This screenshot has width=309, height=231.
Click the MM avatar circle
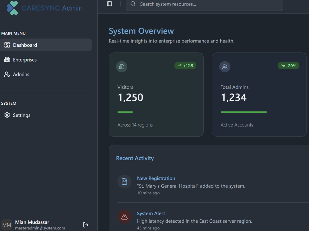pyautogui.click(x=6, y=225)
